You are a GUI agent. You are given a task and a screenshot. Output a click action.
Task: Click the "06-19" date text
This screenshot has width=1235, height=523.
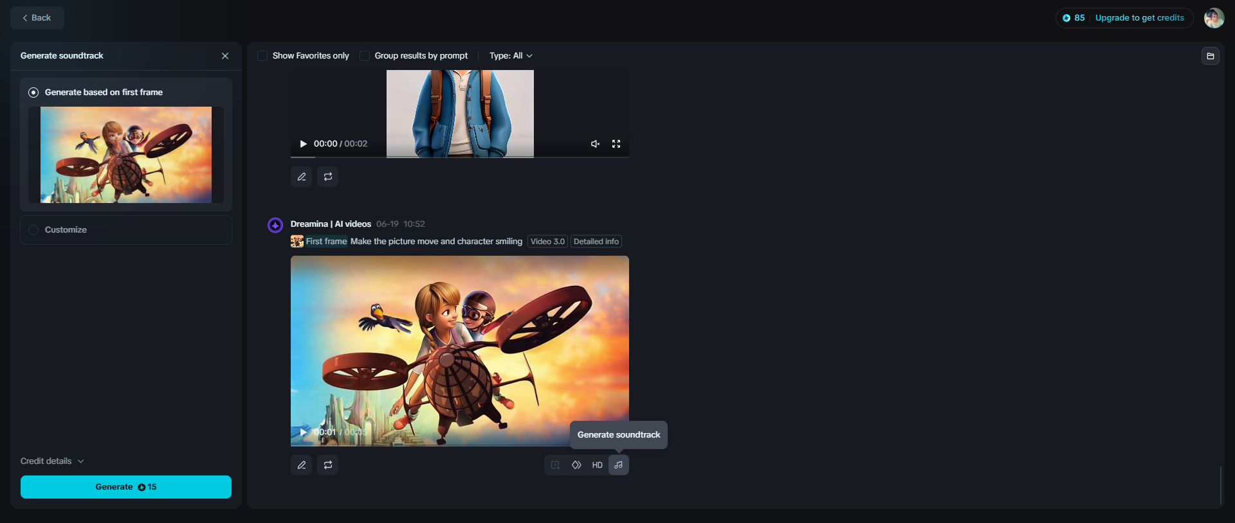click(x=387, y=224)
